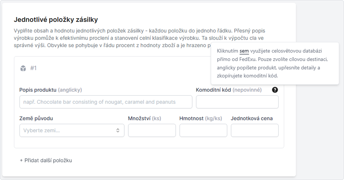344x180 pixels.
Task: Click the "Hmotnost (kg/ks)" label text
Action: click(x=201, y=118)
